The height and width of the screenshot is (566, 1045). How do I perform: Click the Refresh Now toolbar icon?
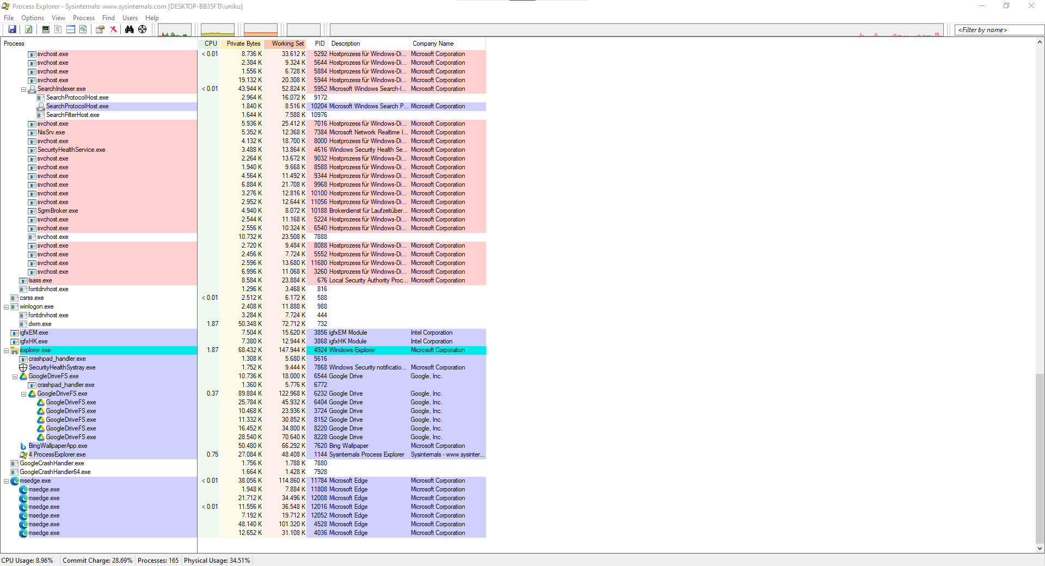click(29, 29)
